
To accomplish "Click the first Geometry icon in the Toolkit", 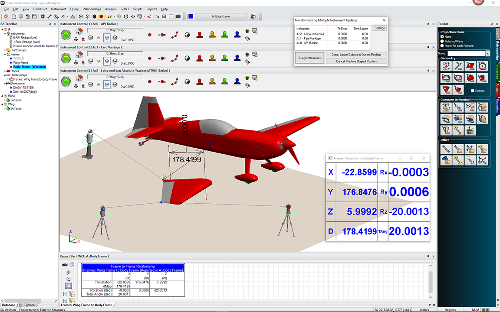I will pyautogui.click(x=446, y=66).
